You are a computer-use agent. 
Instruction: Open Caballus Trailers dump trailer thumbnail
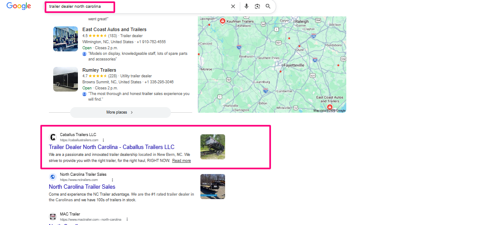click(x=213, y=147)
